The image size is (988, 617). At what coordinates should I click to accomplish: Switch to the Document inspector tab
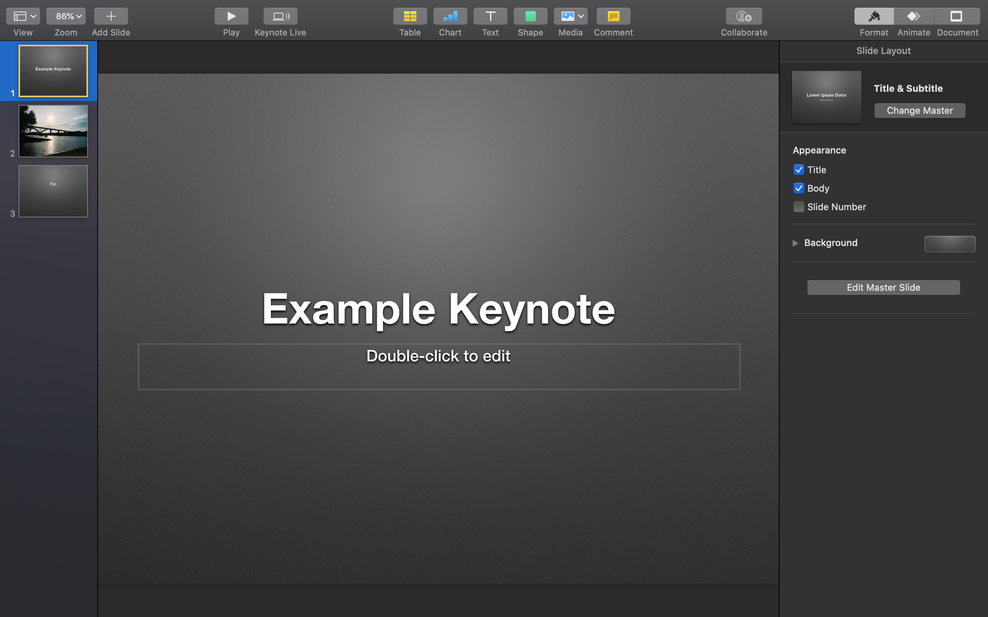957,16
